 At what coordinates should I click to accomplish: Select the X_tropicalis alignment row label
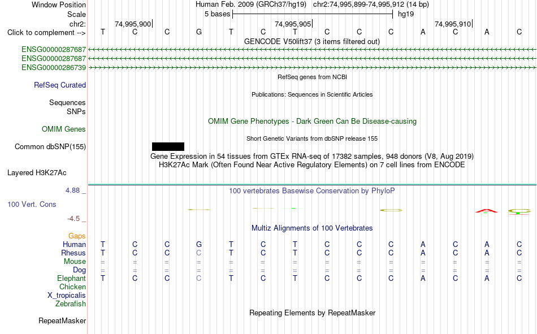[67, 296]
